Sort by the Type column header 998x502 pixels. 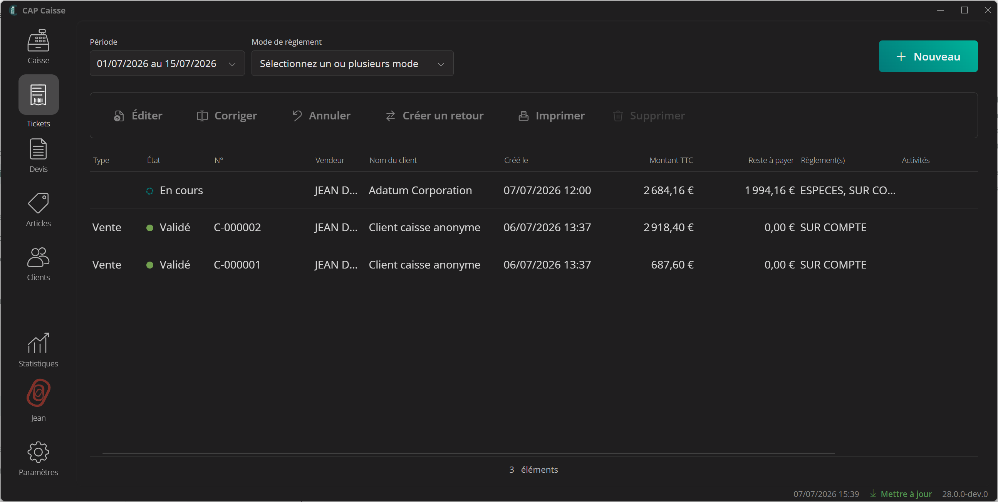tap(101, 160)
